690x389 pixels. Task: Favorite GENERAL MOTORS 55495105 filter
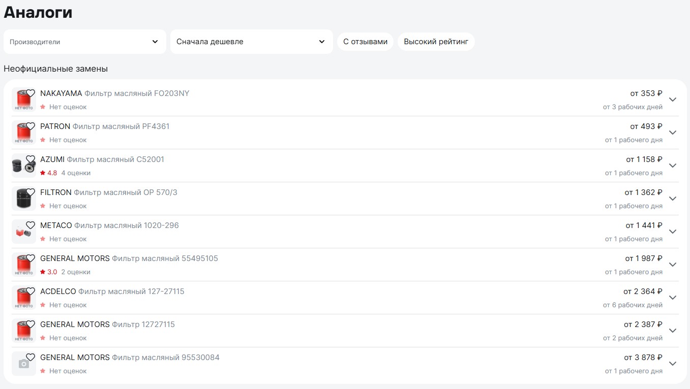(31, 258)
